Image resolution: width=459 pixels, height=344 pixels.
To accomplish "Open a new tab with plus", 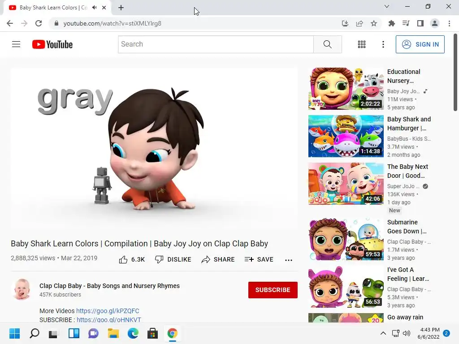I will (121, 8).
